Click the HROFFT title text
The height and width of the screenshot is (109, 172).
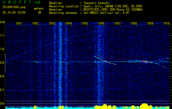tap(17, 2)
